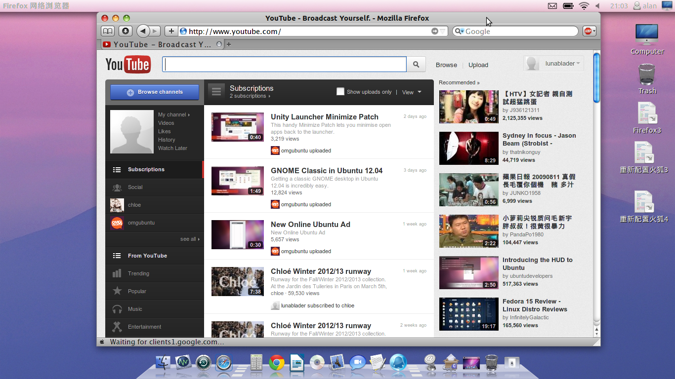Open the search engine selector dropdown
The height and width of the screenshot is (379, 675).
click(x=459, y=31)
